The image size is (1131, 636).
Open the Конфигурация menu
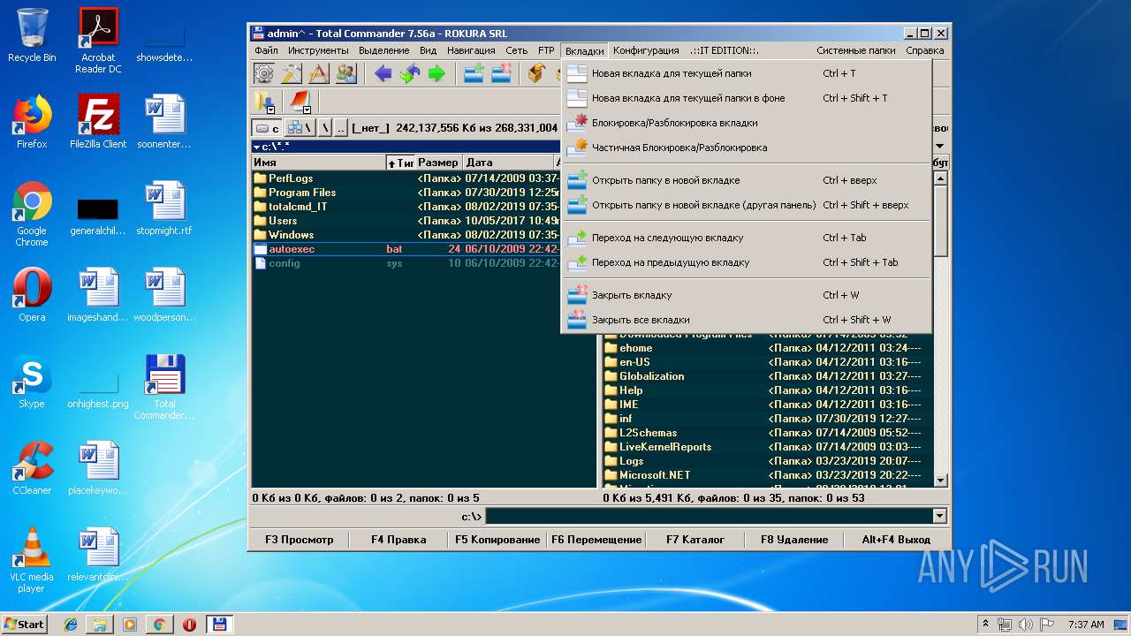pyautogui.click(x=646, y=50)
